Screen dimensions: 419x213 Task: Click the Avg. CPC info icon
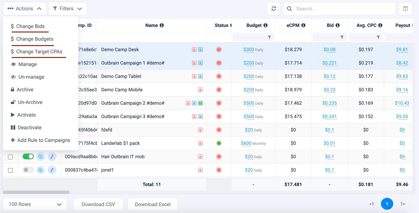(x=380, y=25)
